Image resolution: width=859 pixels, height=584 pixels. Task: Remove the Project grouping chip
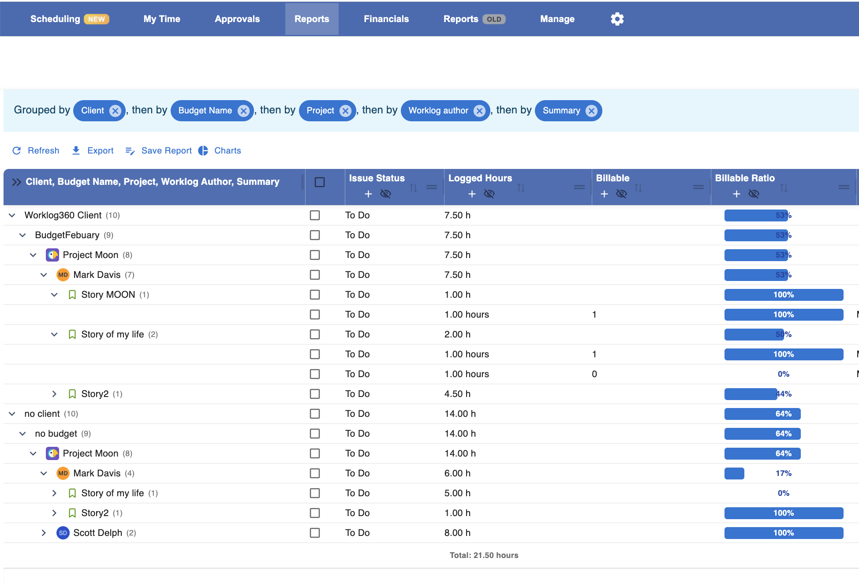click(346, 111)
